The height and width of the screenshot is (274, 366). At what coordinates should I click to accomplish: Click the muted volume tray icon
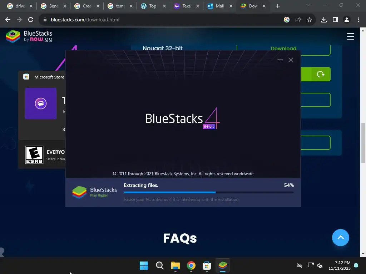[320, 265]
